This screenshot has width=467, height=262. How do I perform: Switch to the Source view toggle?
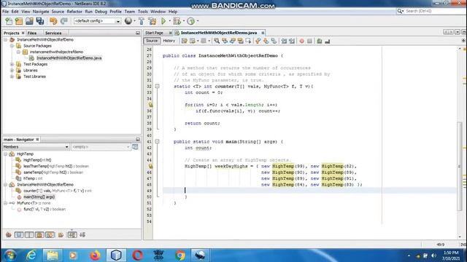point(152,41)
